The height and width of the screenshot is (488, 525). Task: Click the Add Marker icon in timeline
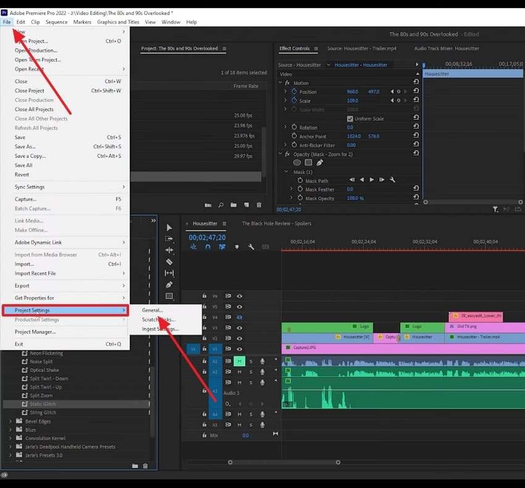coord(237,247)
